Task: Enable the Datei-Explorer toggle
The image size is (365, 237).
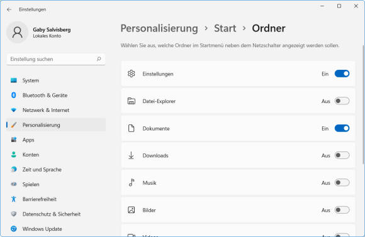Action: point(342,101)
